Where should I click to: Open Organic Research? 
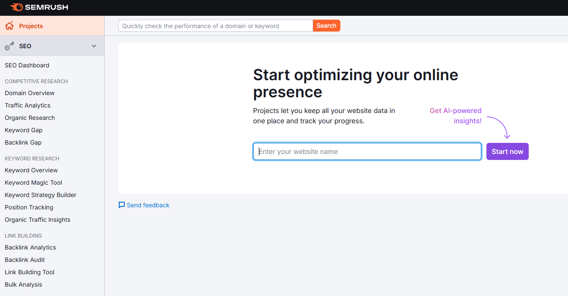click(x=29, y=117)
